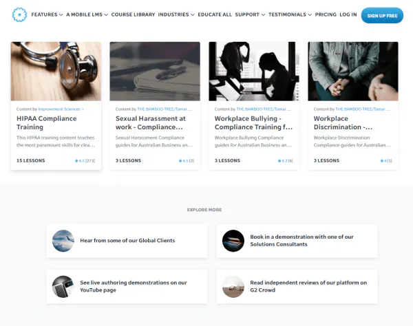Expand the Support dropdown menu
Image resolution: width=413 pixels, height=326 pixels.
pos(250,14)
